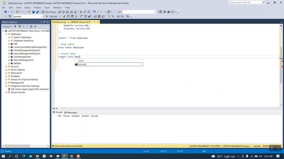Switch to the Results tab
The image size is (284, 159).
tap(58, 112)
